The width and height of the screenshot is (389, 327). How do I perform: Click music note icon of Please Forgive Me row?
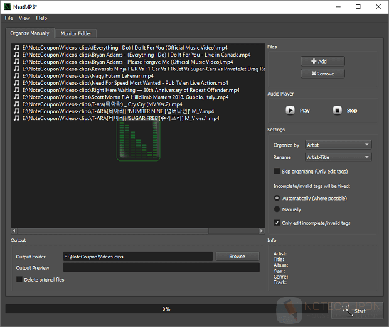pos(16,62)
